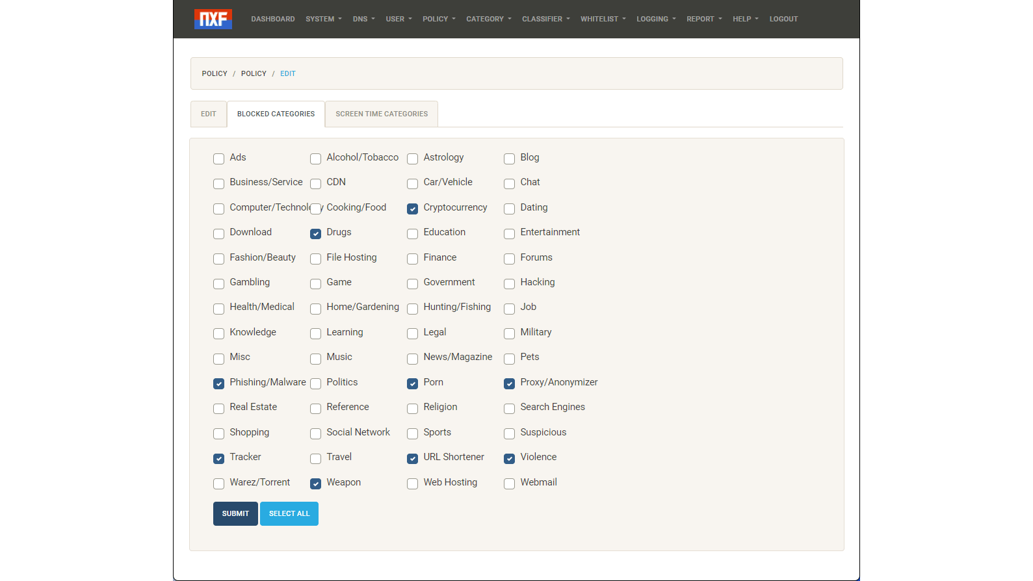Click the Entertainment category label
Viewport: 1033px width, 581px height.
(x=550, y=232)
